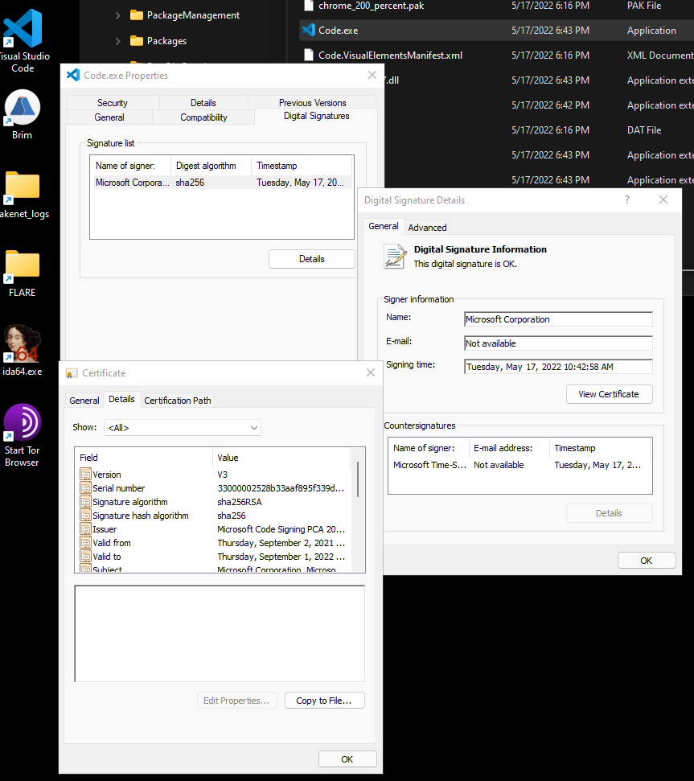This screenshot has height=781, width=694.
Task: Click the PackageManagement folder icon
Action: pyautogui.click(x=137, y=15)
